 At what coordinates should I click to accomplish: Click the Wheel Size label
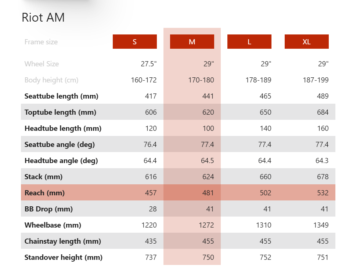(42, 64)
